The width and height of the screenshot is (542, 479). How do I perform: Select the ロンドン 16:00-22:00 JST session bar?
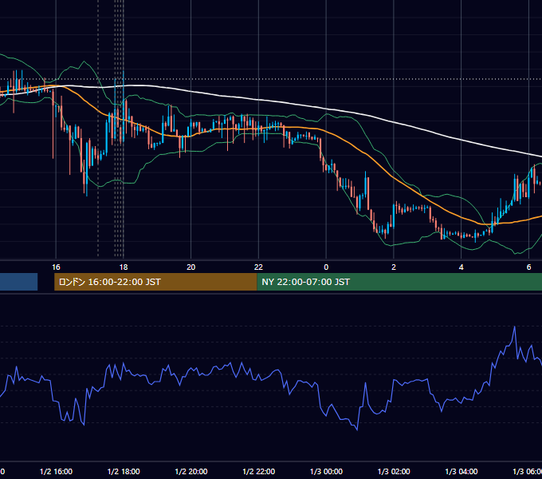(155, 282)
